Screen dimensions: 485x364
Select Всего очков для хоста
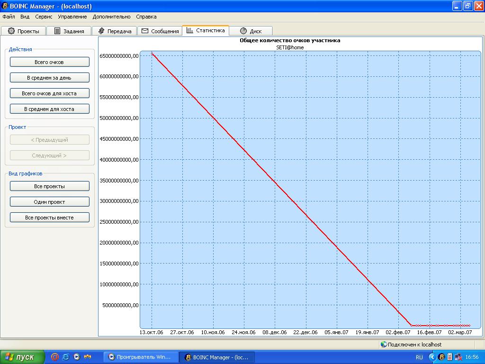tap(49, 93)
